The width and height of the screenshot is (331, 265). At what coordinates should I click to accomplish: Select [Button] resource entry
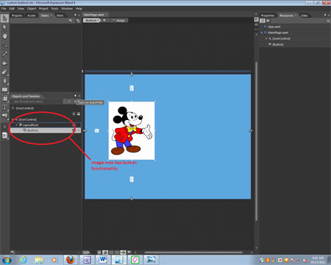278,44
